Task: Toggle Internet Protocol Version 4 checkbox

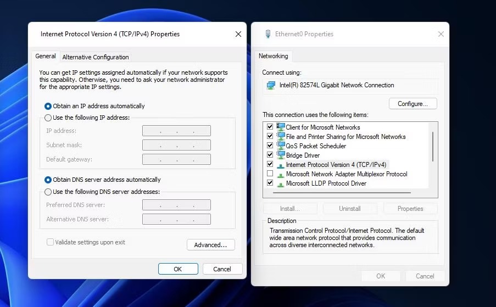Action: 270,164
